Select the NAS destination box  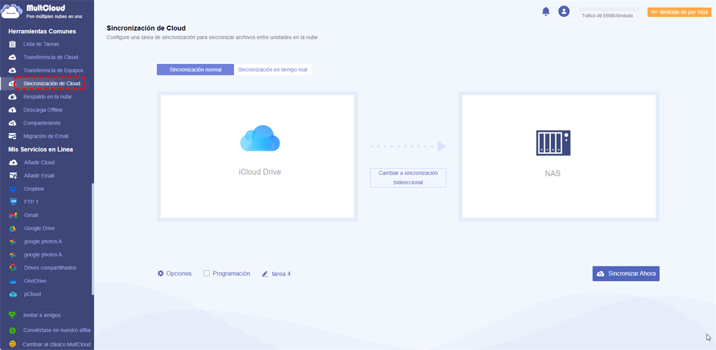point(559,156)
